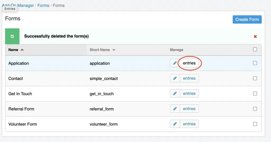This screenshot has width=271, height=142.
Task: Edit the Get In Touch form pencil icon
Action: coord(175,93)
